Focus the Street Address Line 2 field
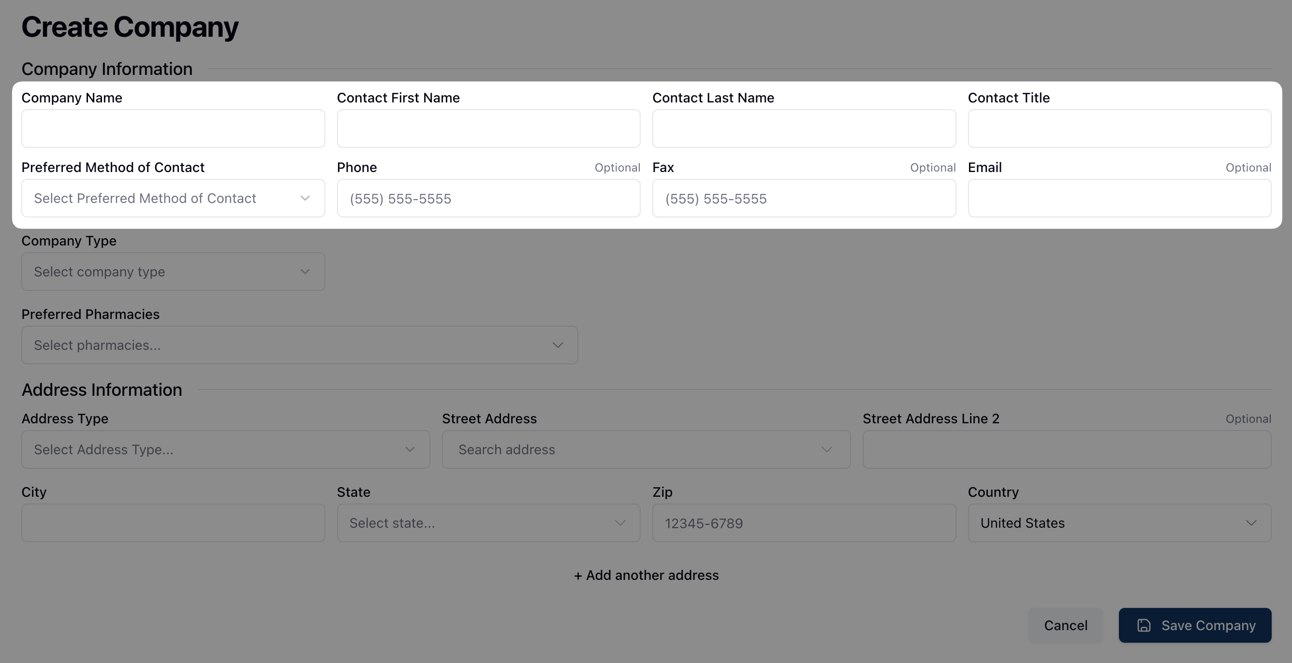The image size is (1292, 663). [1066, 449]
